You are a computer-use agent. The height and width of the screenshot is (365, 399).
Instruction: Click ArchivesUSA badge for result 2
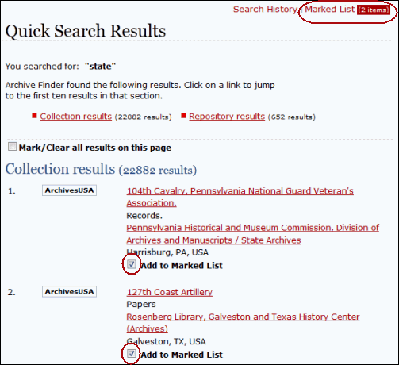pyautogui.click(x=69, y=291)
